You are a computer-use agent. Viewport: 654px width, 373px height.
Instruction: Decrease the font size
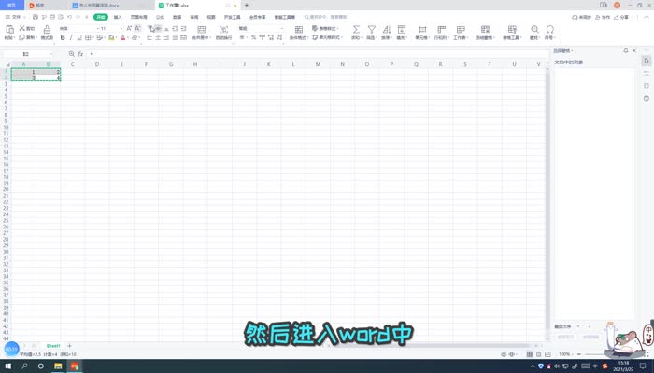click(x=137, y=28)
